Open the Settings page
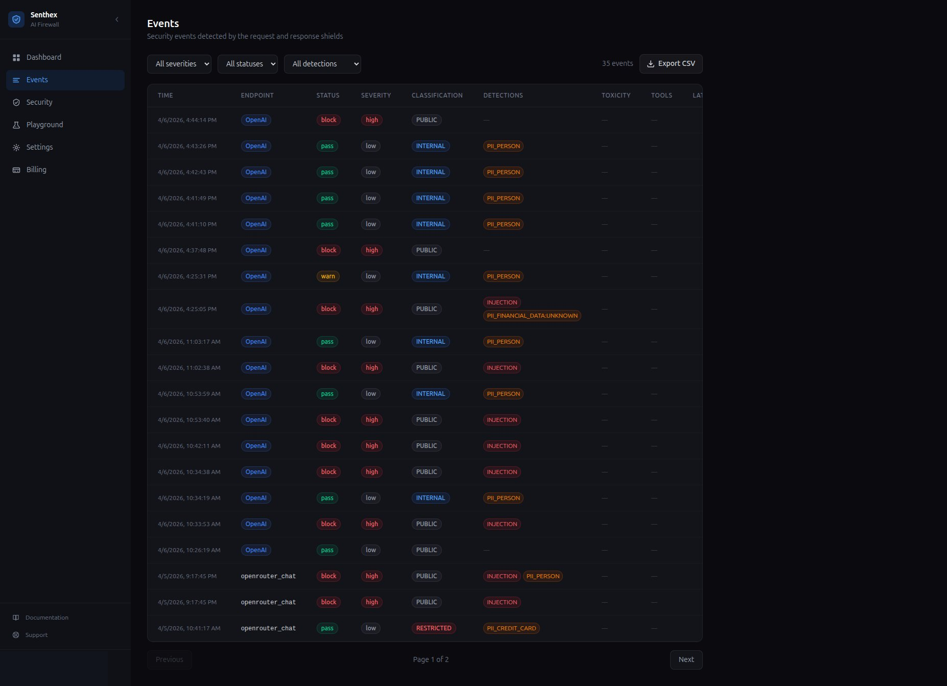 click(x=65, y=148)
